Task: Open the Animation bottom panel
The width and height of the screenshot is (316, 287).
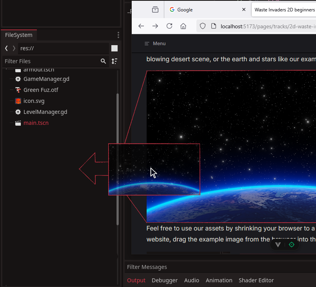Action: [x=219, y=280]
